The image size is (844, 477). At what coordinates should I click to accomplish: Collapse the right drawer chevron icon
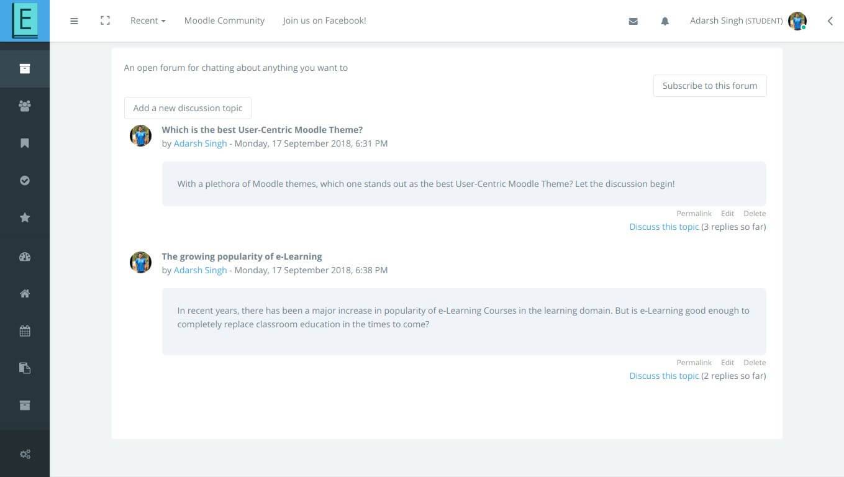(x=830, y=21)
